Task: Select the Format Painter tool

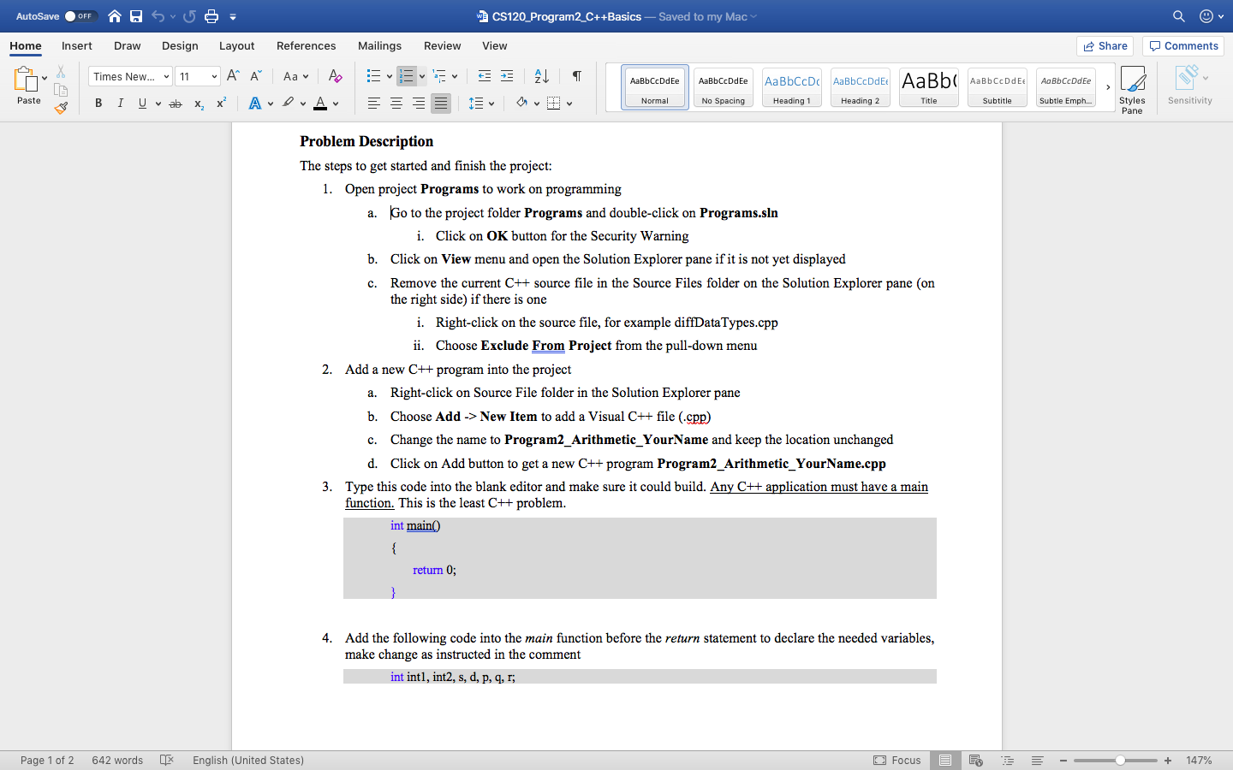Action: pos(60,107)
